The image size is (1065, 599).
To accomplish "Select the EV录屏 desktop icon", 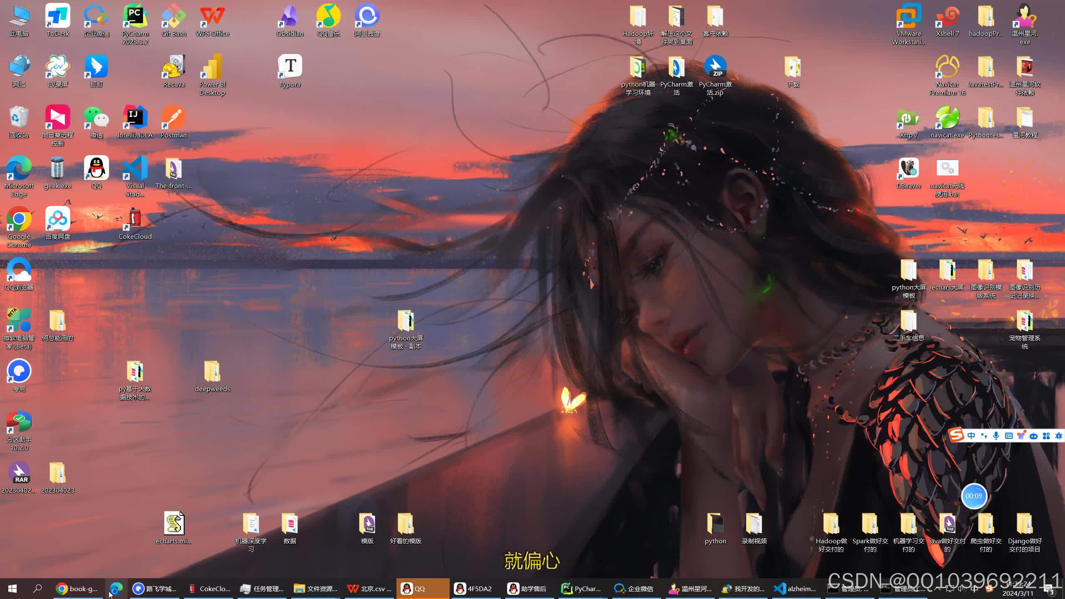I will [58, 71].
